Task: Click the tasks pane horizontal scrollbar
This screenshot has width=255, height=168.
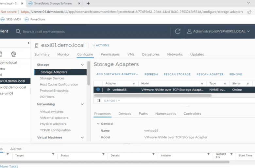Action: [115, 162]
